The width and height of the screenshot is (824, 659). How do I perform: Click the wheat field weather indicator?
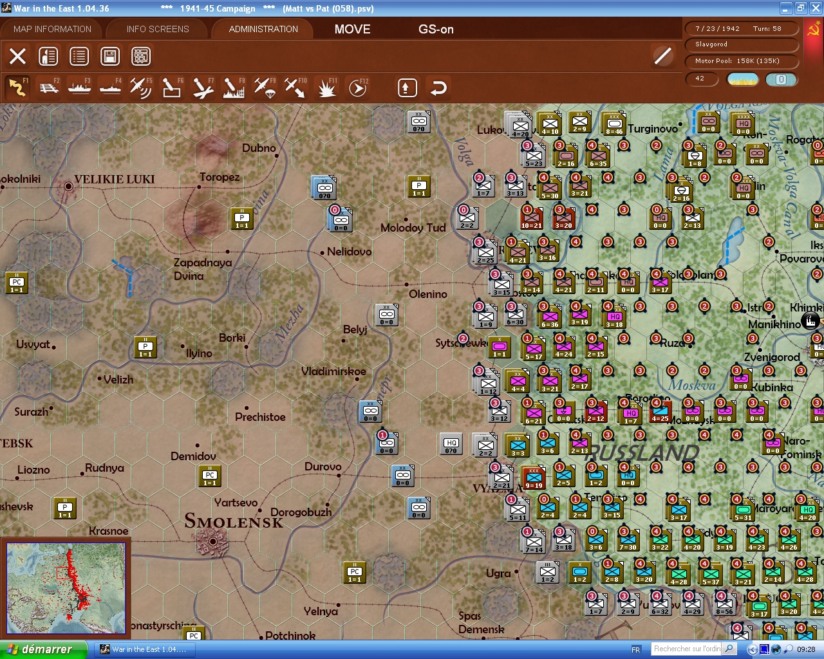coord(742,79)
